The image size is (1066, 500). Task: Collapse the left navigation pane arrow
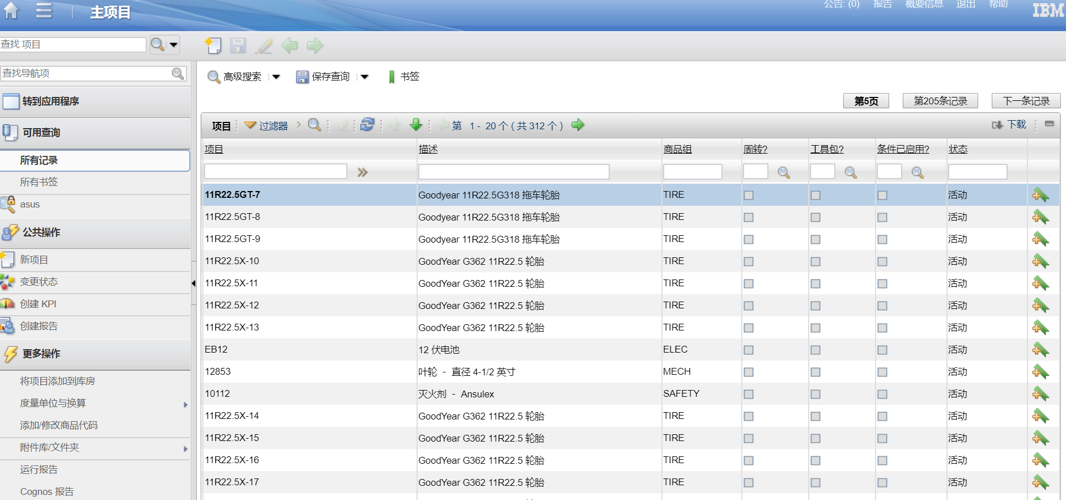[x=193, y=283]
